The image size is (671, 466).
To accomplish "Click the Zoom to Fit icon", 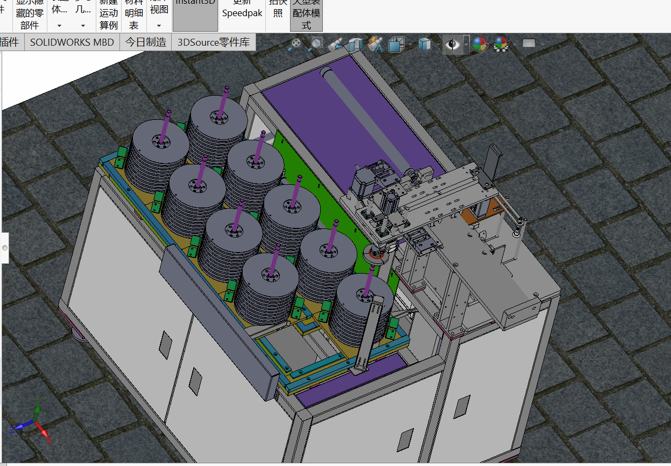I will click(295, 45).
